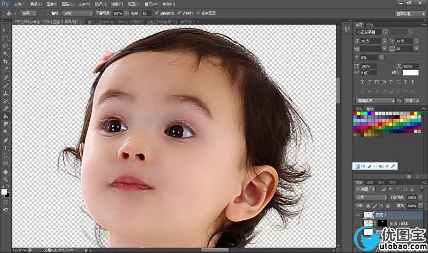Apply underline text style in Character panel
This screenshot has height=253, width=428.
[x=405, y=82]
